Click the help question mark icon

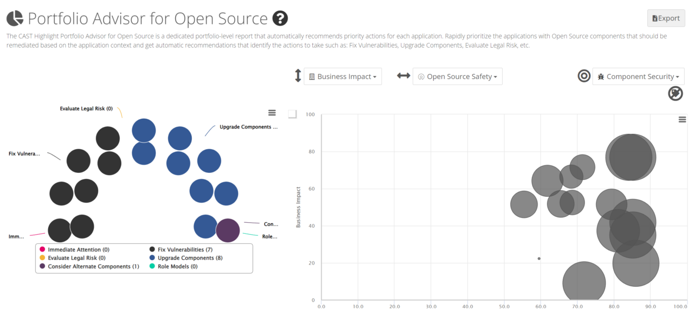pyautogui.click(x=280, y=18)
